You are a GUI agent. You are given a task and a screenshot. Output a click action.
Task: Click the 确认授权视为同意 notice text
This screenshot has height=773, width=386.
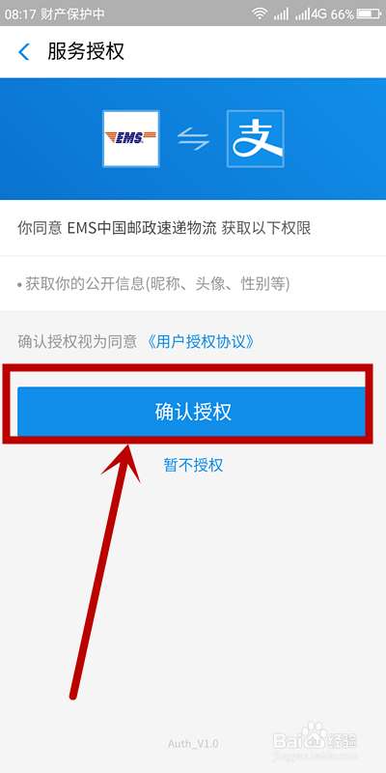tap(77, 342)
